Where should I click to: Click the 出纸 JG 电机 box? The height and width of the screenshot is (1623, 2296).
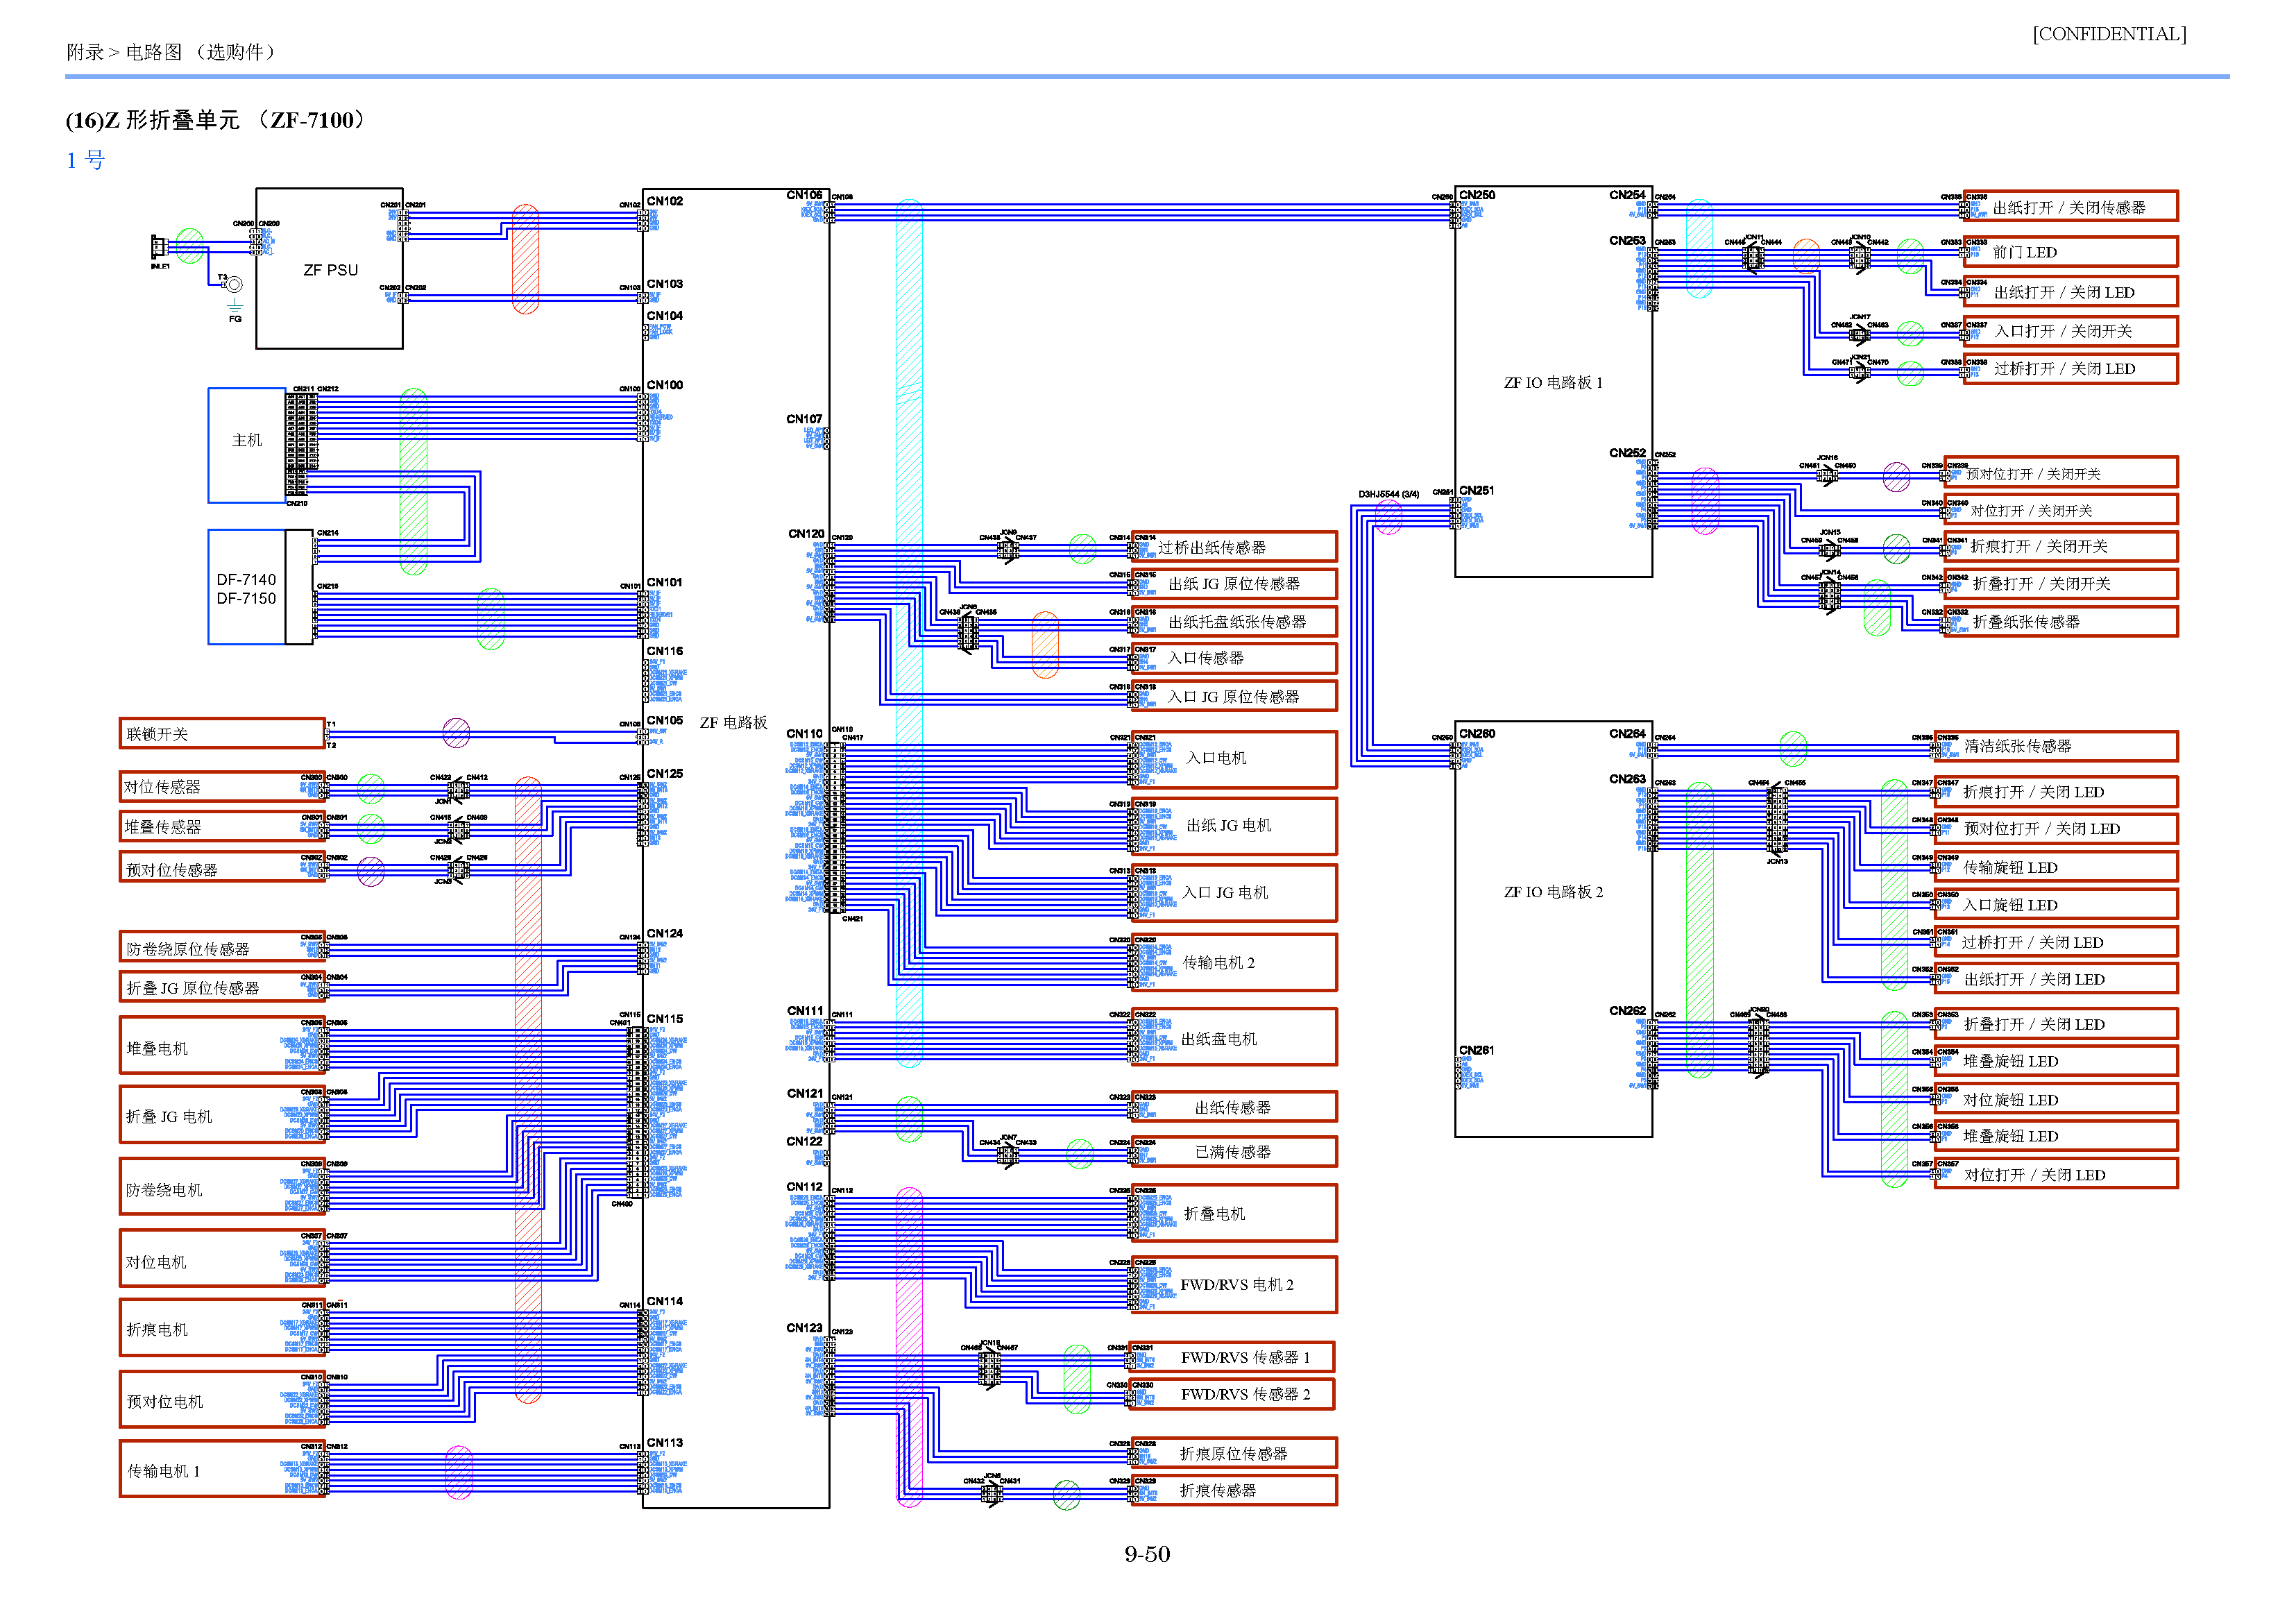[1234, 826]
